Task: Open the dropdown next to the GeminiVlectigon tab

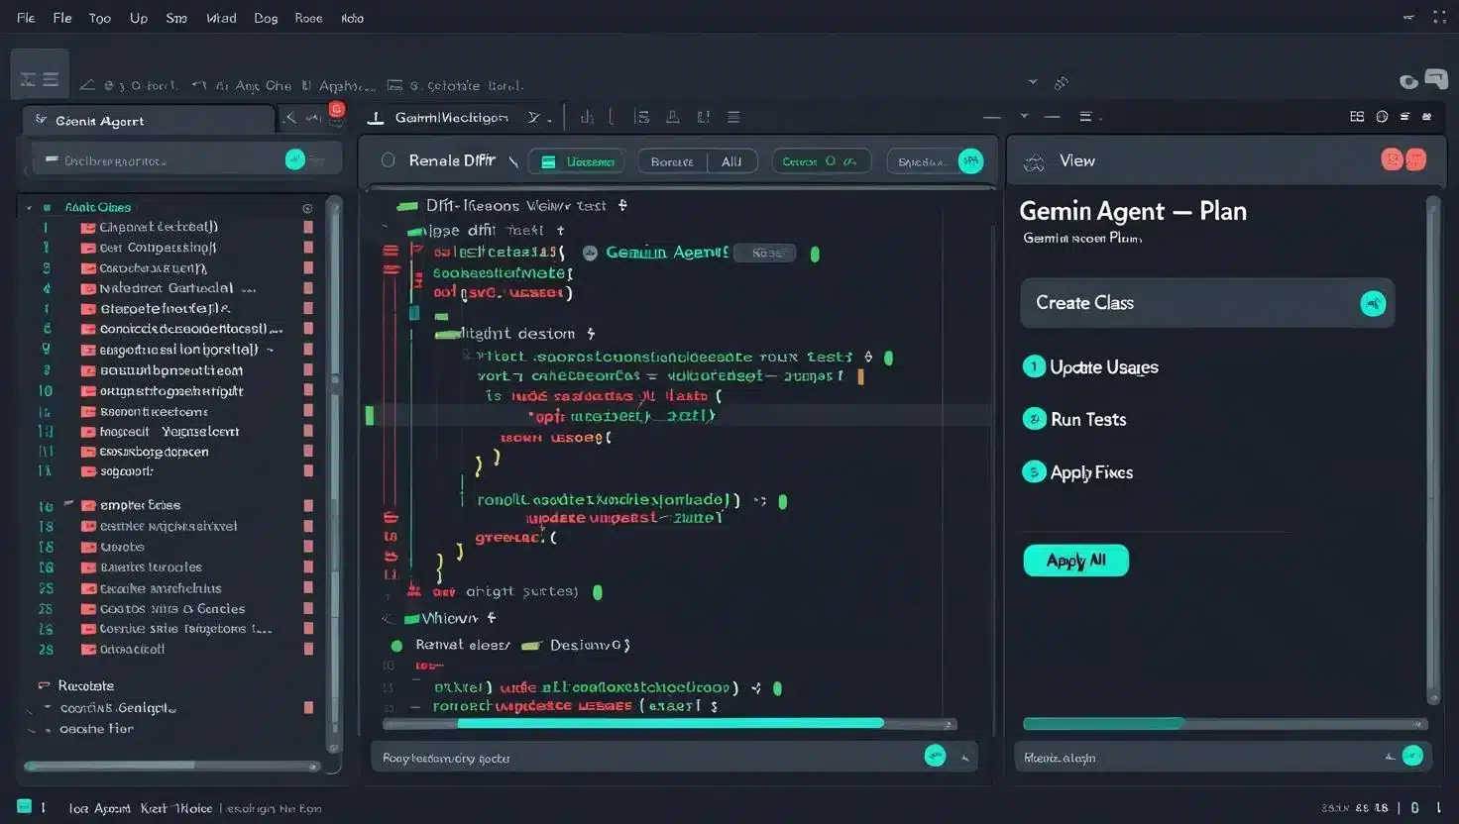Action: coord(533,118)
